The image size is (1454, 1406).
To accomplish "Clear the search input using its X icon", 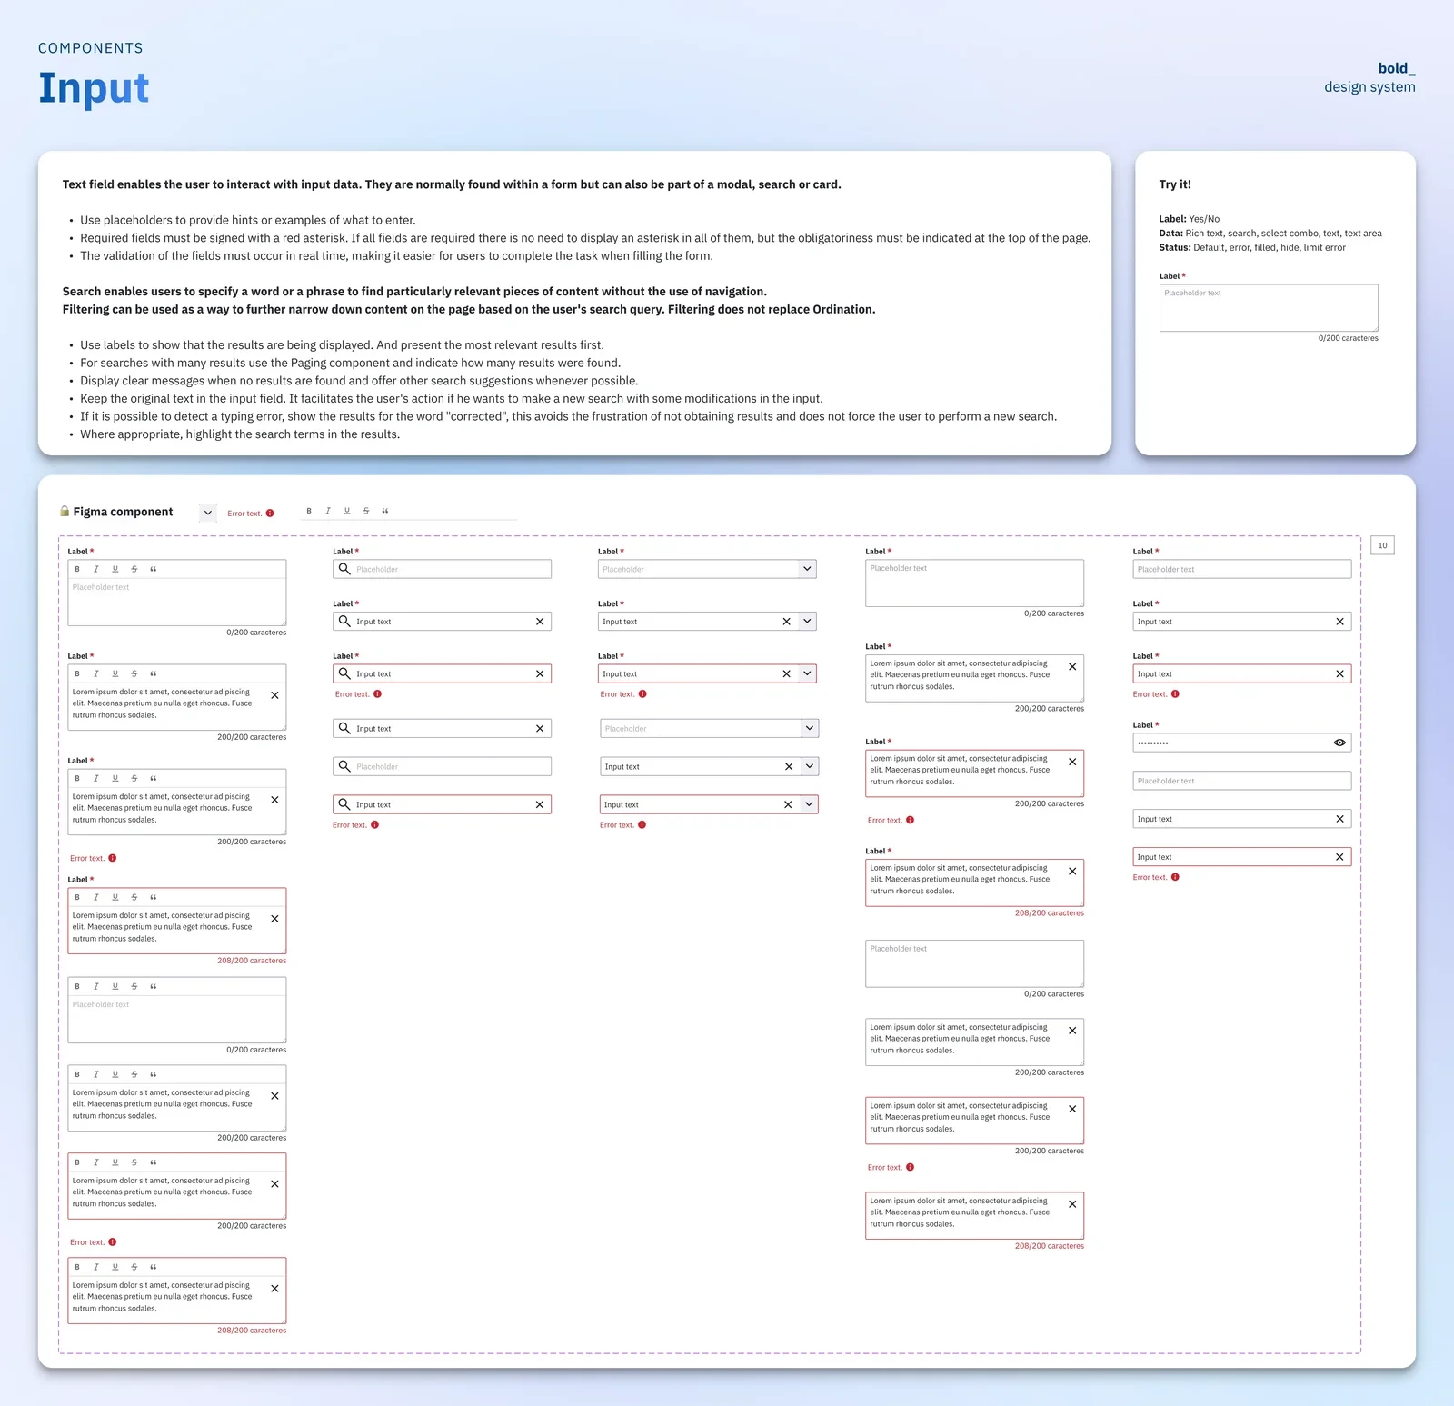I will point(540,621).
